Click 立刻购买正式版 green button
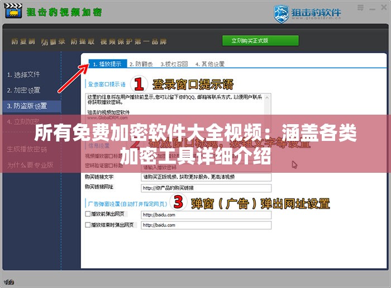 tap(260, 41)
